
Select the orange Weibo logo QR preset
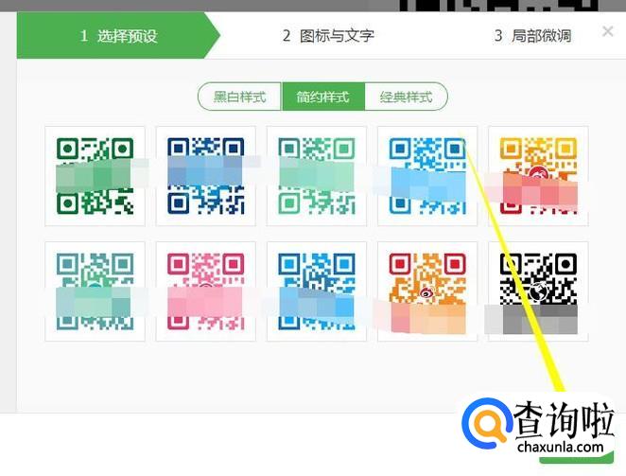pos(427,291)
